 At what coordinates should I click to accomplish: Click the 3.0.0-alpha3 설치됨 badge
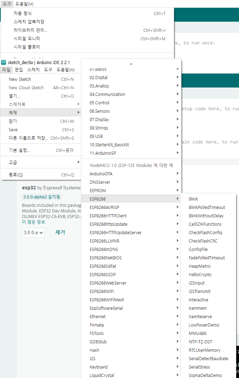[x=42, y=197]
